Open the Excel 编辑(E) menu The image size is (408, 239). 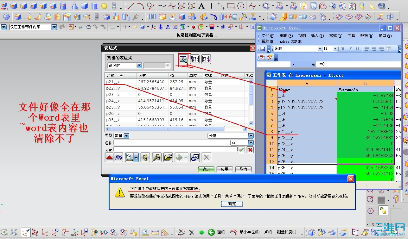(x=286, y=36)
